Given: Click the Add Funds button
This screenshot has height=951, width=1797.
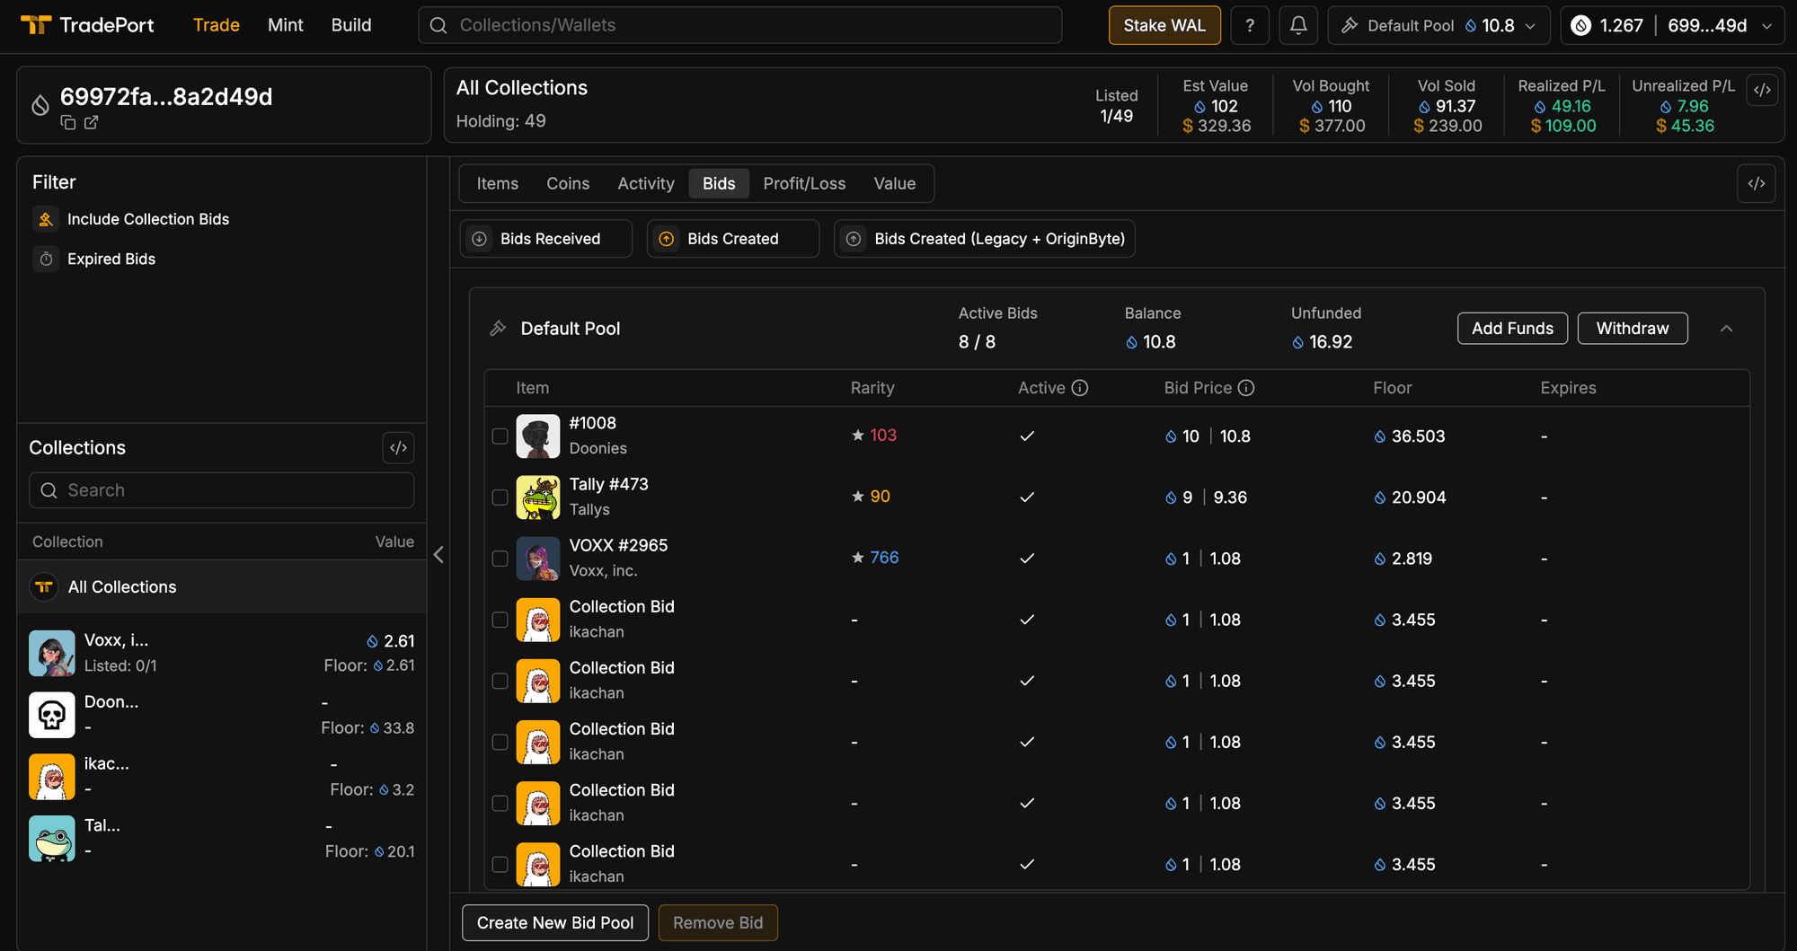Looking at the screenshot, I should pyautogui.click(x=1512, y=329).
